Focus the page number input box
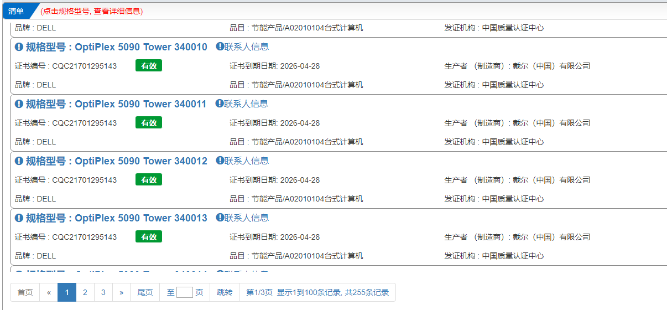Image resolution: width=667 pixels, height=310 pixels. 185,292
